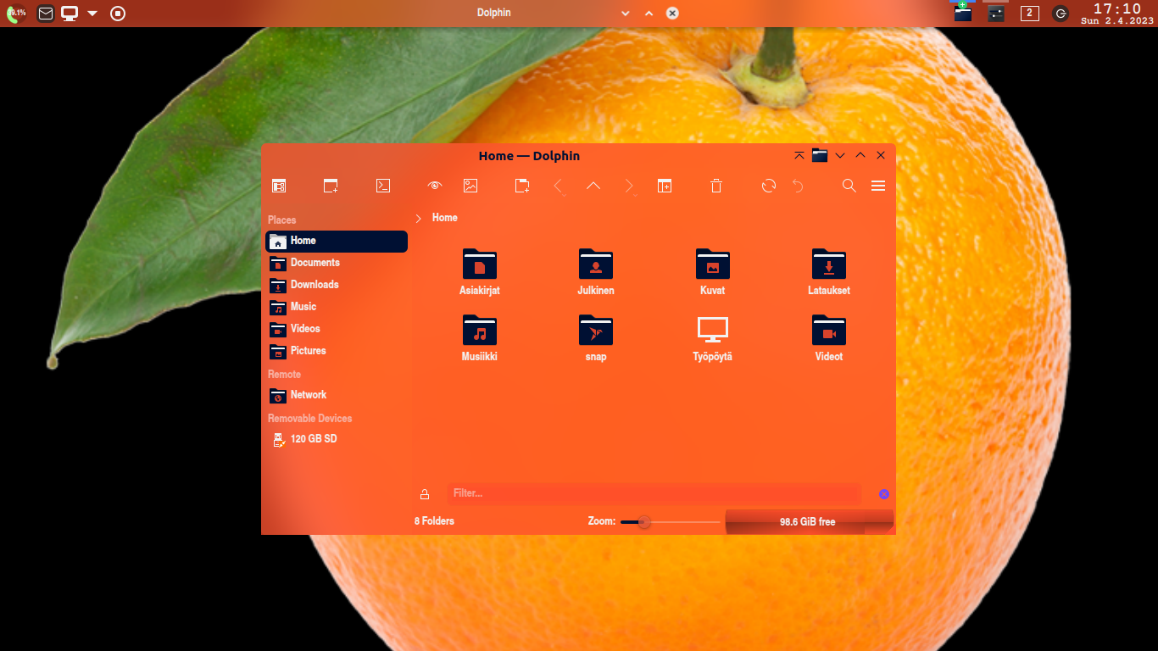Image resolution: width=1158 pixels, height=651 pixels.
Task: Click the undo toolbar icon
Action: point(798,186)
